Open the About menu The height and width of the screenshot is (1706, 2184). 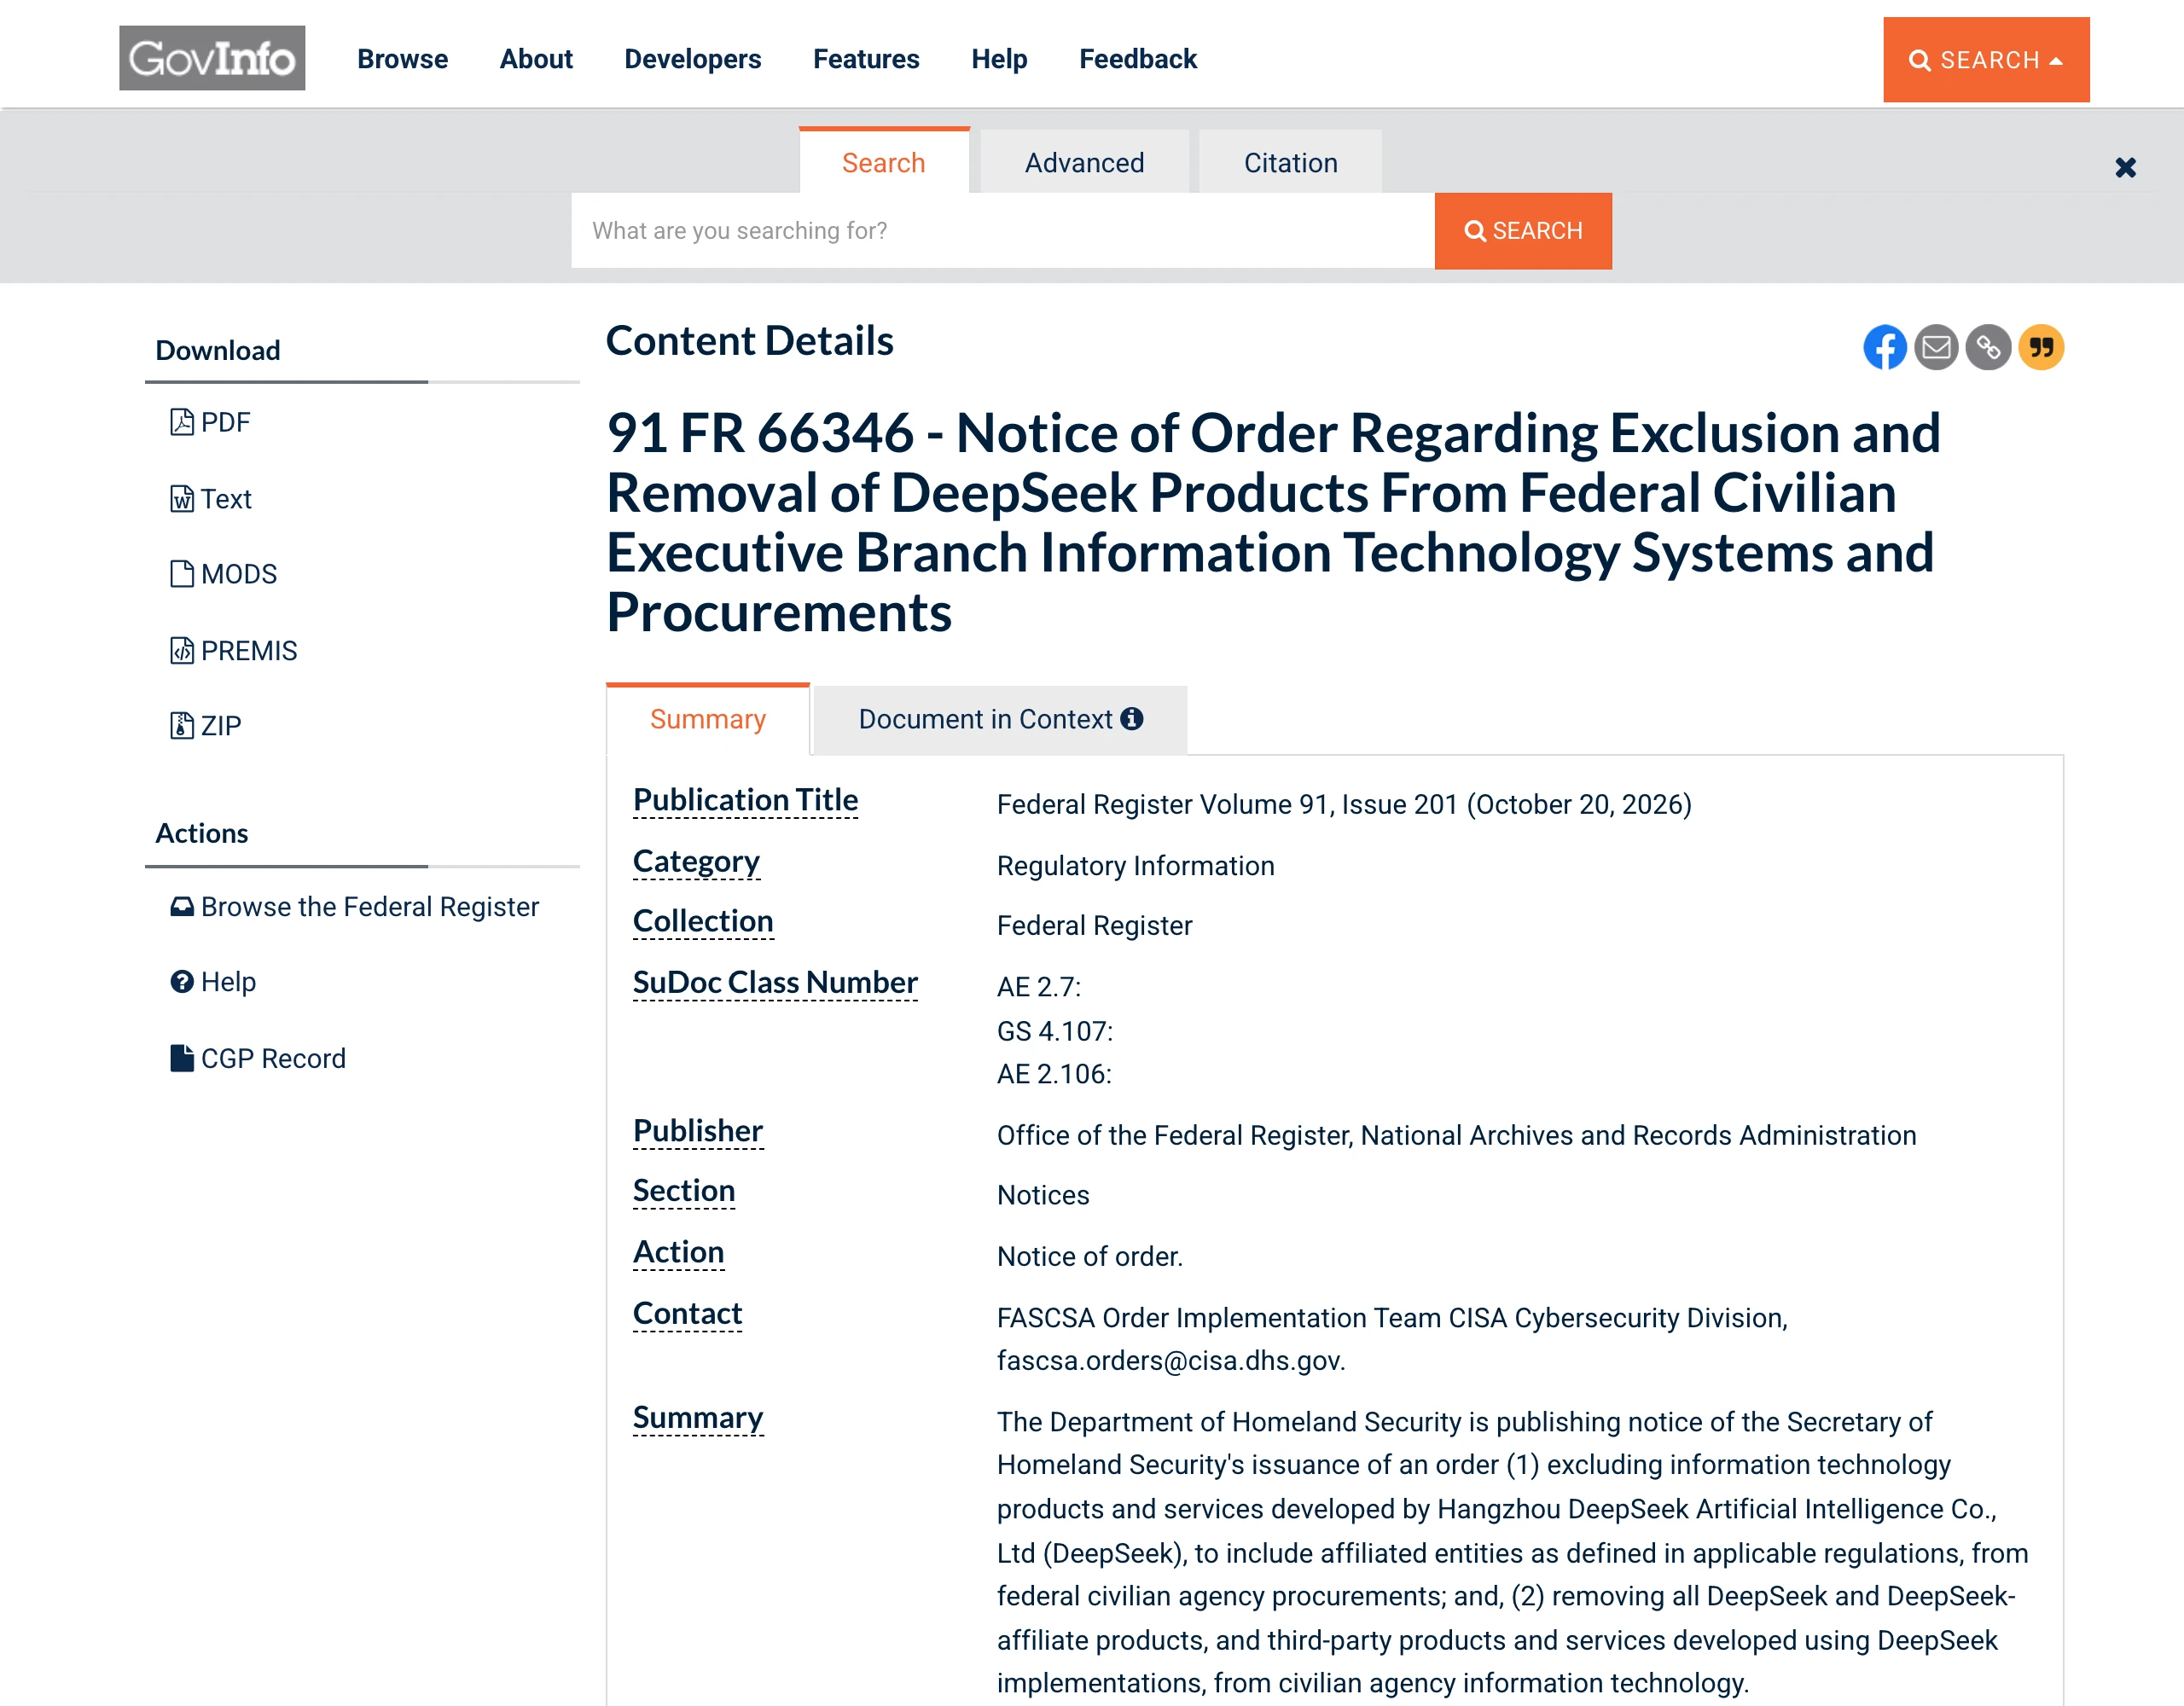[x=536, y=59]
